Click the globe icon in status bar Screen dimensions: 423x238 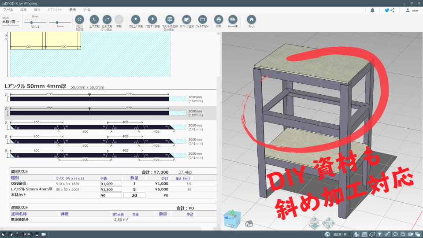click(327, 234)
